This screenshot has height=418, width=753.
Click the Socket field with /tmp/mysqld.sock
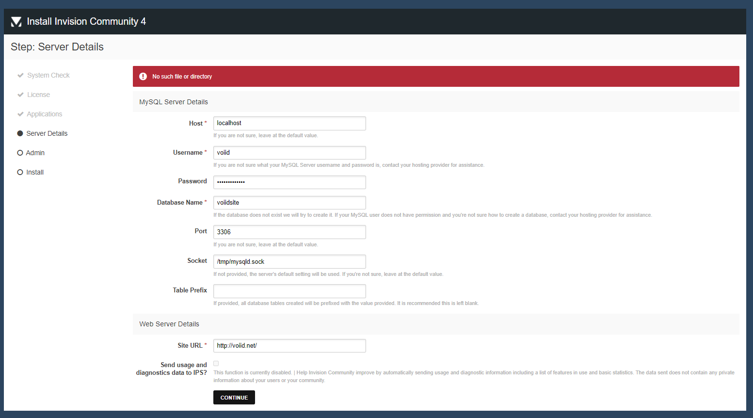[289, 262]
